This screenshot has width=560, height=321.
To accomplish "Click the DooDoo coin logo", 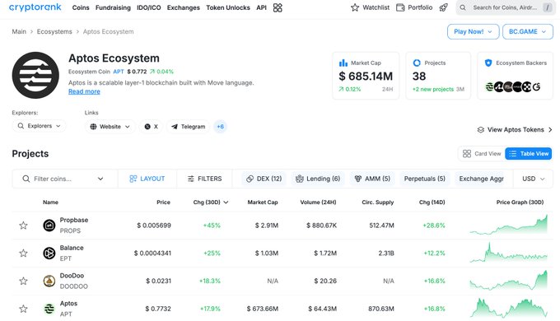I will (x=49, y=281).
